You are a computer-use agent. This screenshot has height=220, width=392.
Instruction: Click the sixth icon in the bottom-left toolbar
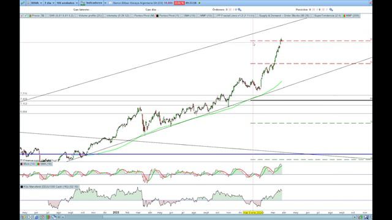pos(55,218)
